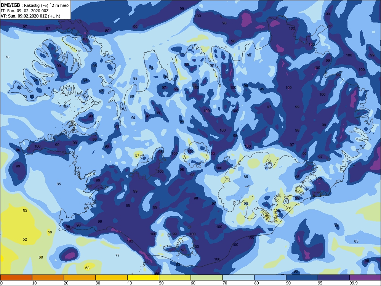Click the '70' legend scale label
Viewport: 381px width, 286px height.
coord(225,283)
